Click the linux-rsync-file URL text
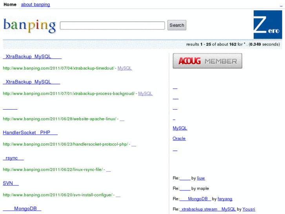The image size is (285, 214). click(x=53, y=170)
